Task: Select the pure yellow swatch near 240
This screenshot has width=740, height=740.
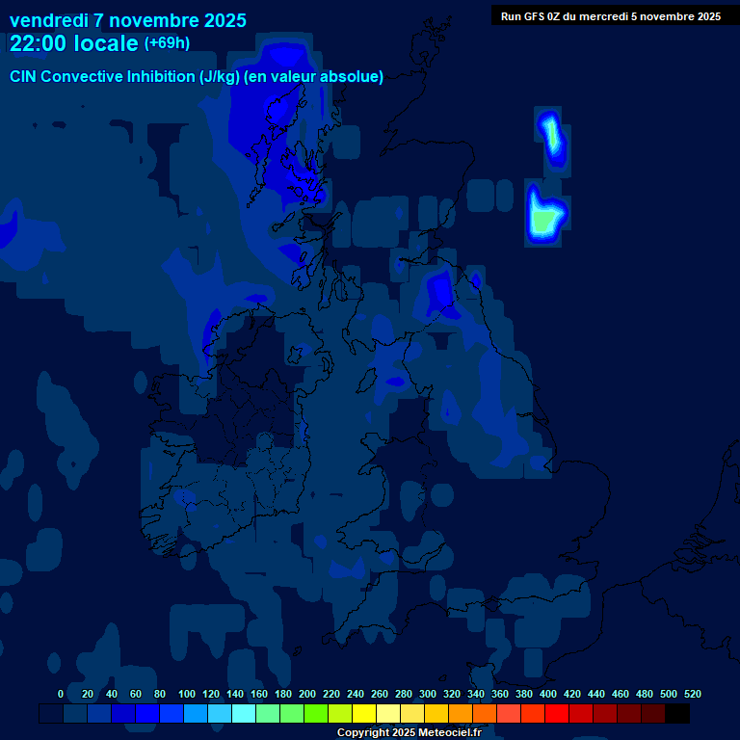Action: [x=364, y=714]
